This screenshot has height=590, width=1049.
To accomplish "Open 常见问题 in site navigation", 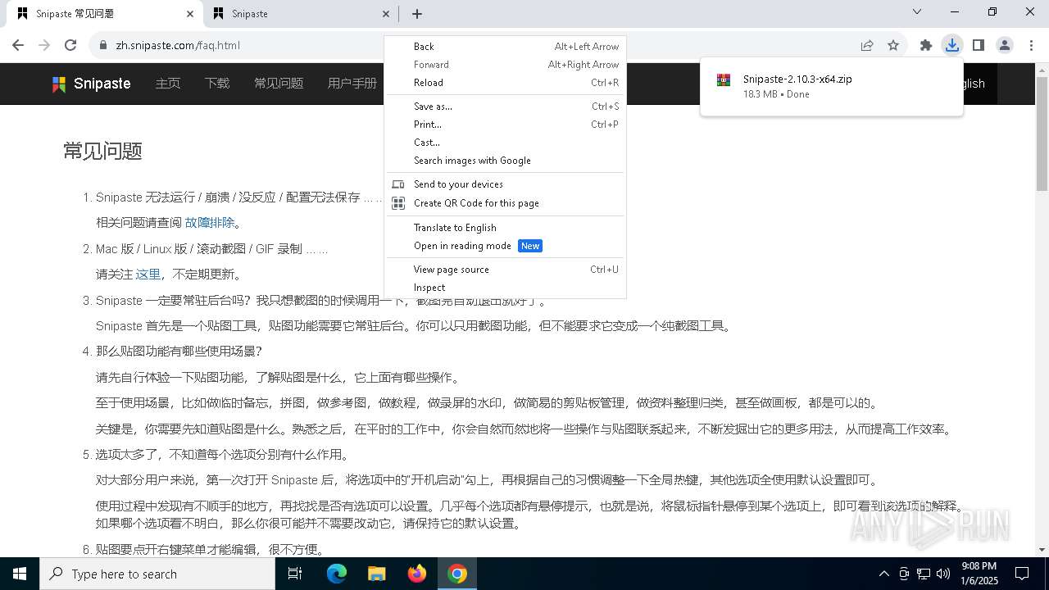I will [279, 84].
